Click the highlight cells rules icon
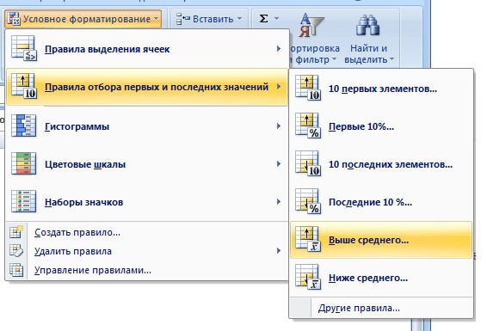Viewport: 487px width, 331px height. pos(24,48)
